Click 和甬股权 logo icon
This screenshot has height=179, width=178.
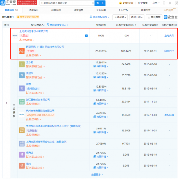(x=22, y=130)
